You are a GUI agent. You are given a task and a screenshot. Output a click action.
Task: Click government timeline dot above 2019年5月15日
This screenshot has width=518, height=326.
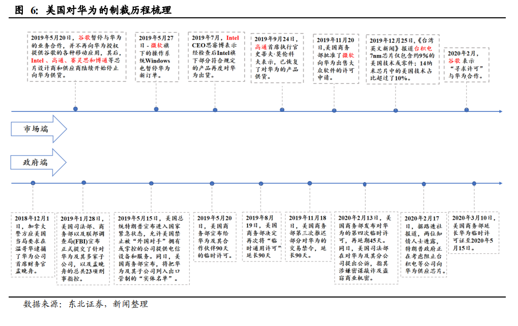coord(151,183)
